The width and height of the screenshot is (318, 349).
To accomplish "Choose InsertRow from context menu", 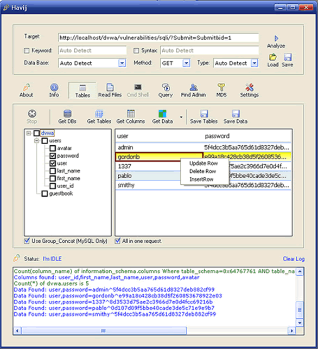I will pos(201,179).
